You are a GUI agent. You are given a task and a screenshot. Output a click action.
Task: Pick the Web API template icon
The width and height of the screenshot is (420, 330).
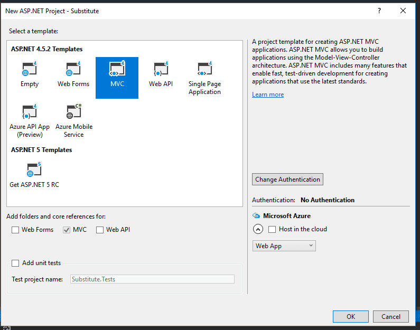tap(161, 69)
